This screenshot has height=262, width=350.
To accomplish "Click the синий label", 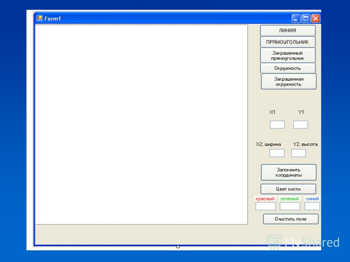I will 312,199.
